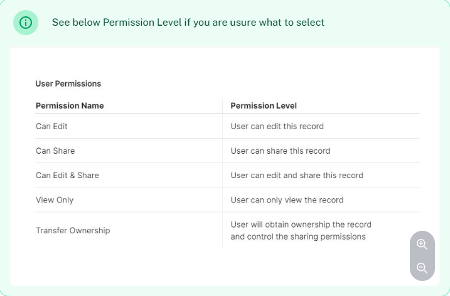Image resolution: width=450 pixels, height=296 pixels.
Task: Select the info banner permission hint text
Action: pyautogui.click(x=188, y=23)
